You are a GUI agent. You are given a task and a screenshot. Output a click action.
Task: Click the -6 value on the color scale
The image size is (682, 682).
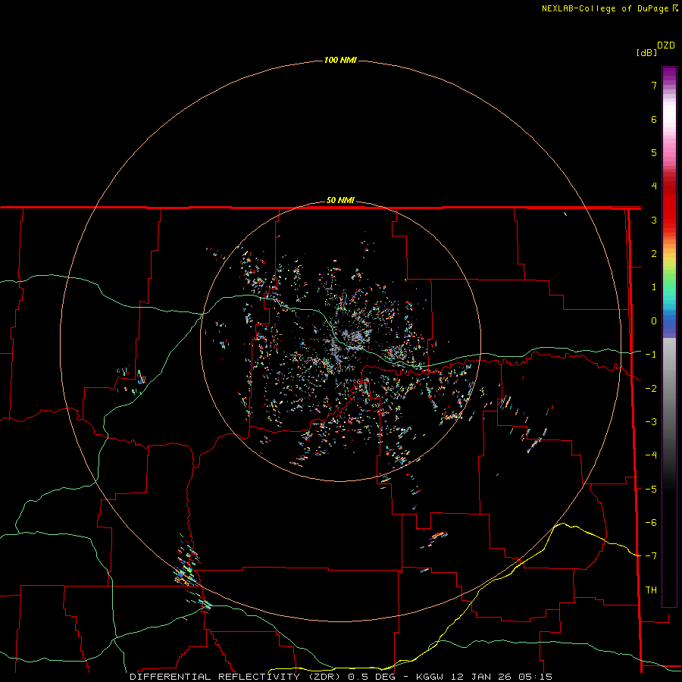[x=651, y=523]
